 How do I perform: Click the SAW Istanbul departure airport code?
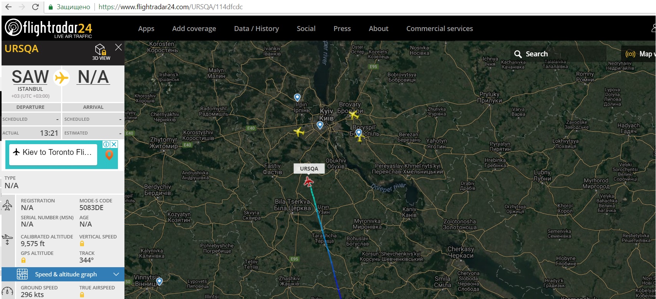pos(30,77)
